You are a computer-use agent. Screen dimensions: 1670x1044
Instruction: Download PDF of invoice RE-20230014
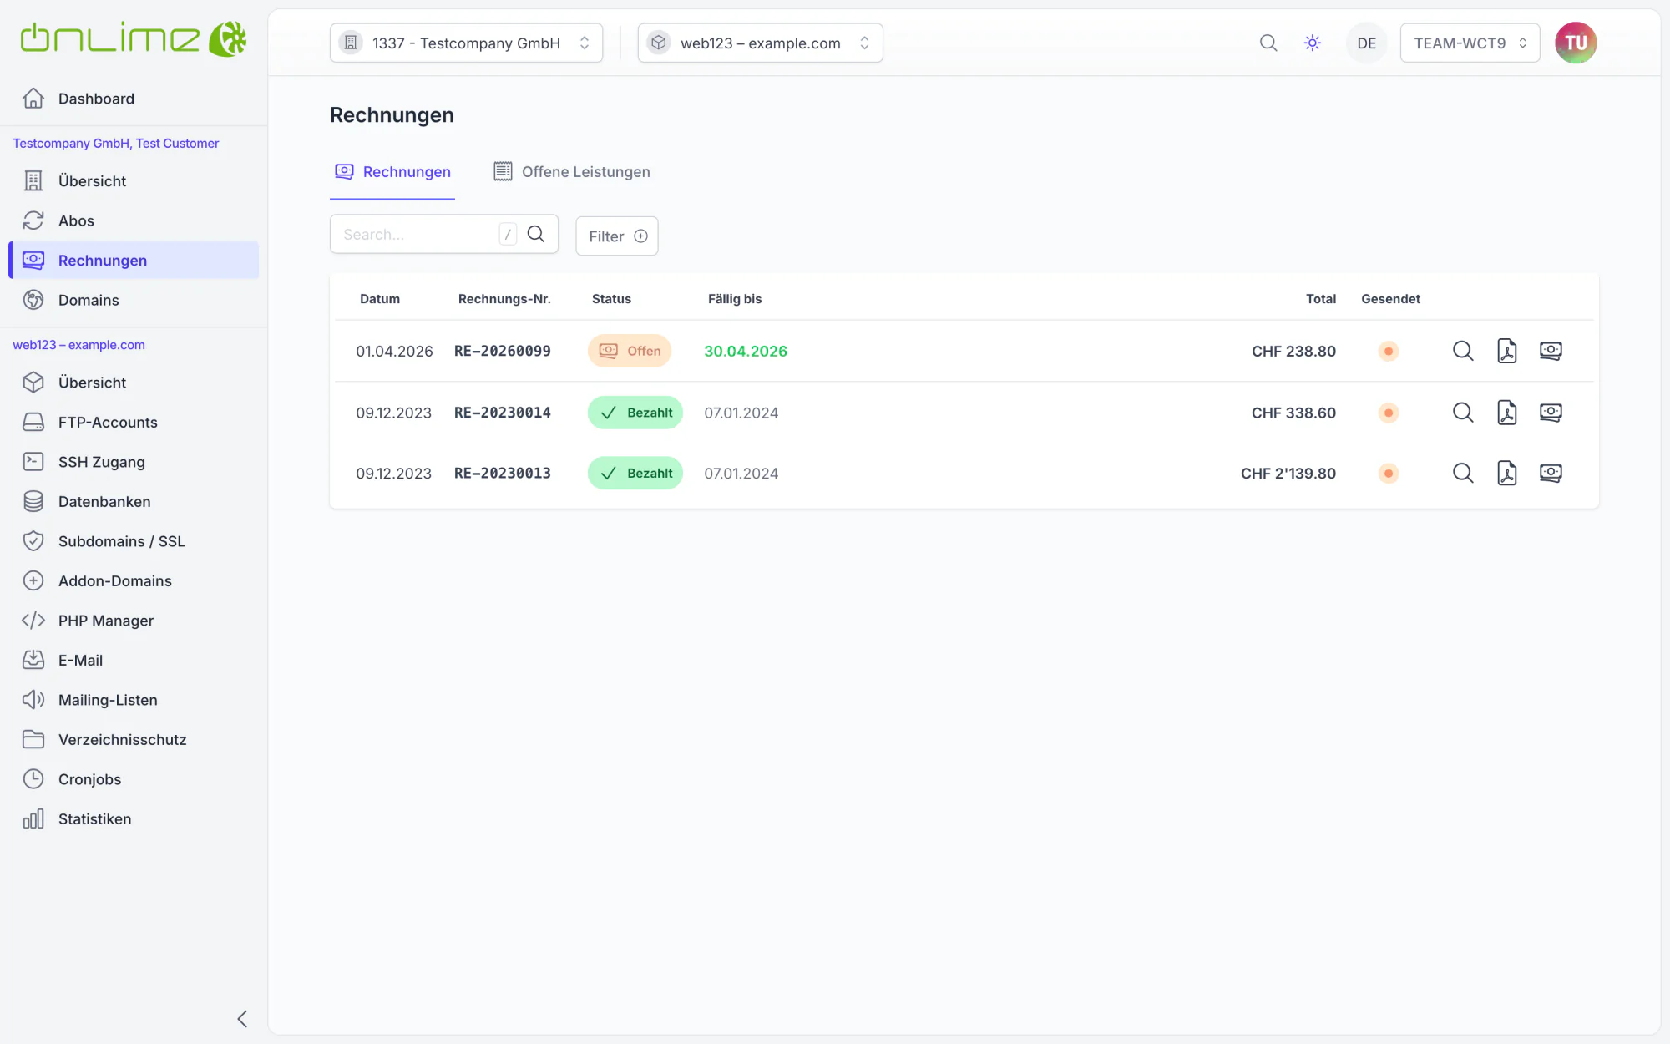point(1506,413)
